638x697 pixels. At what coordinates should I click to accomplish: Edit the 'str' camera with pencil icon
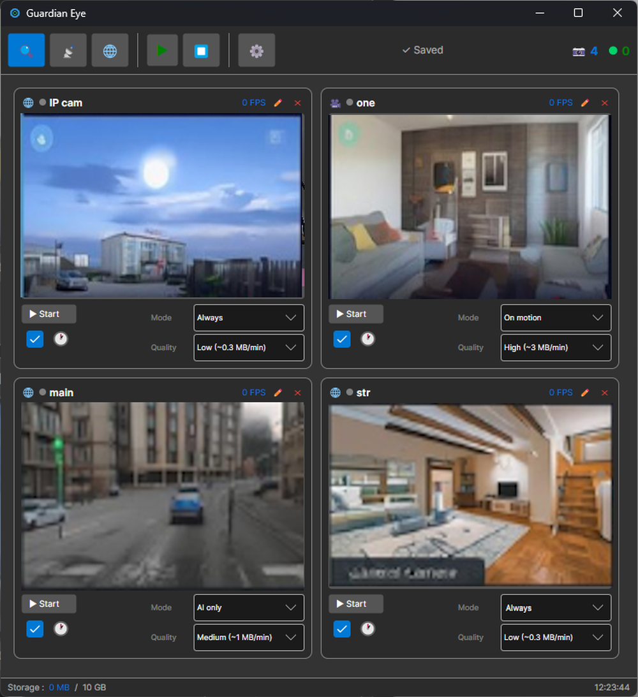click(585, 393)
